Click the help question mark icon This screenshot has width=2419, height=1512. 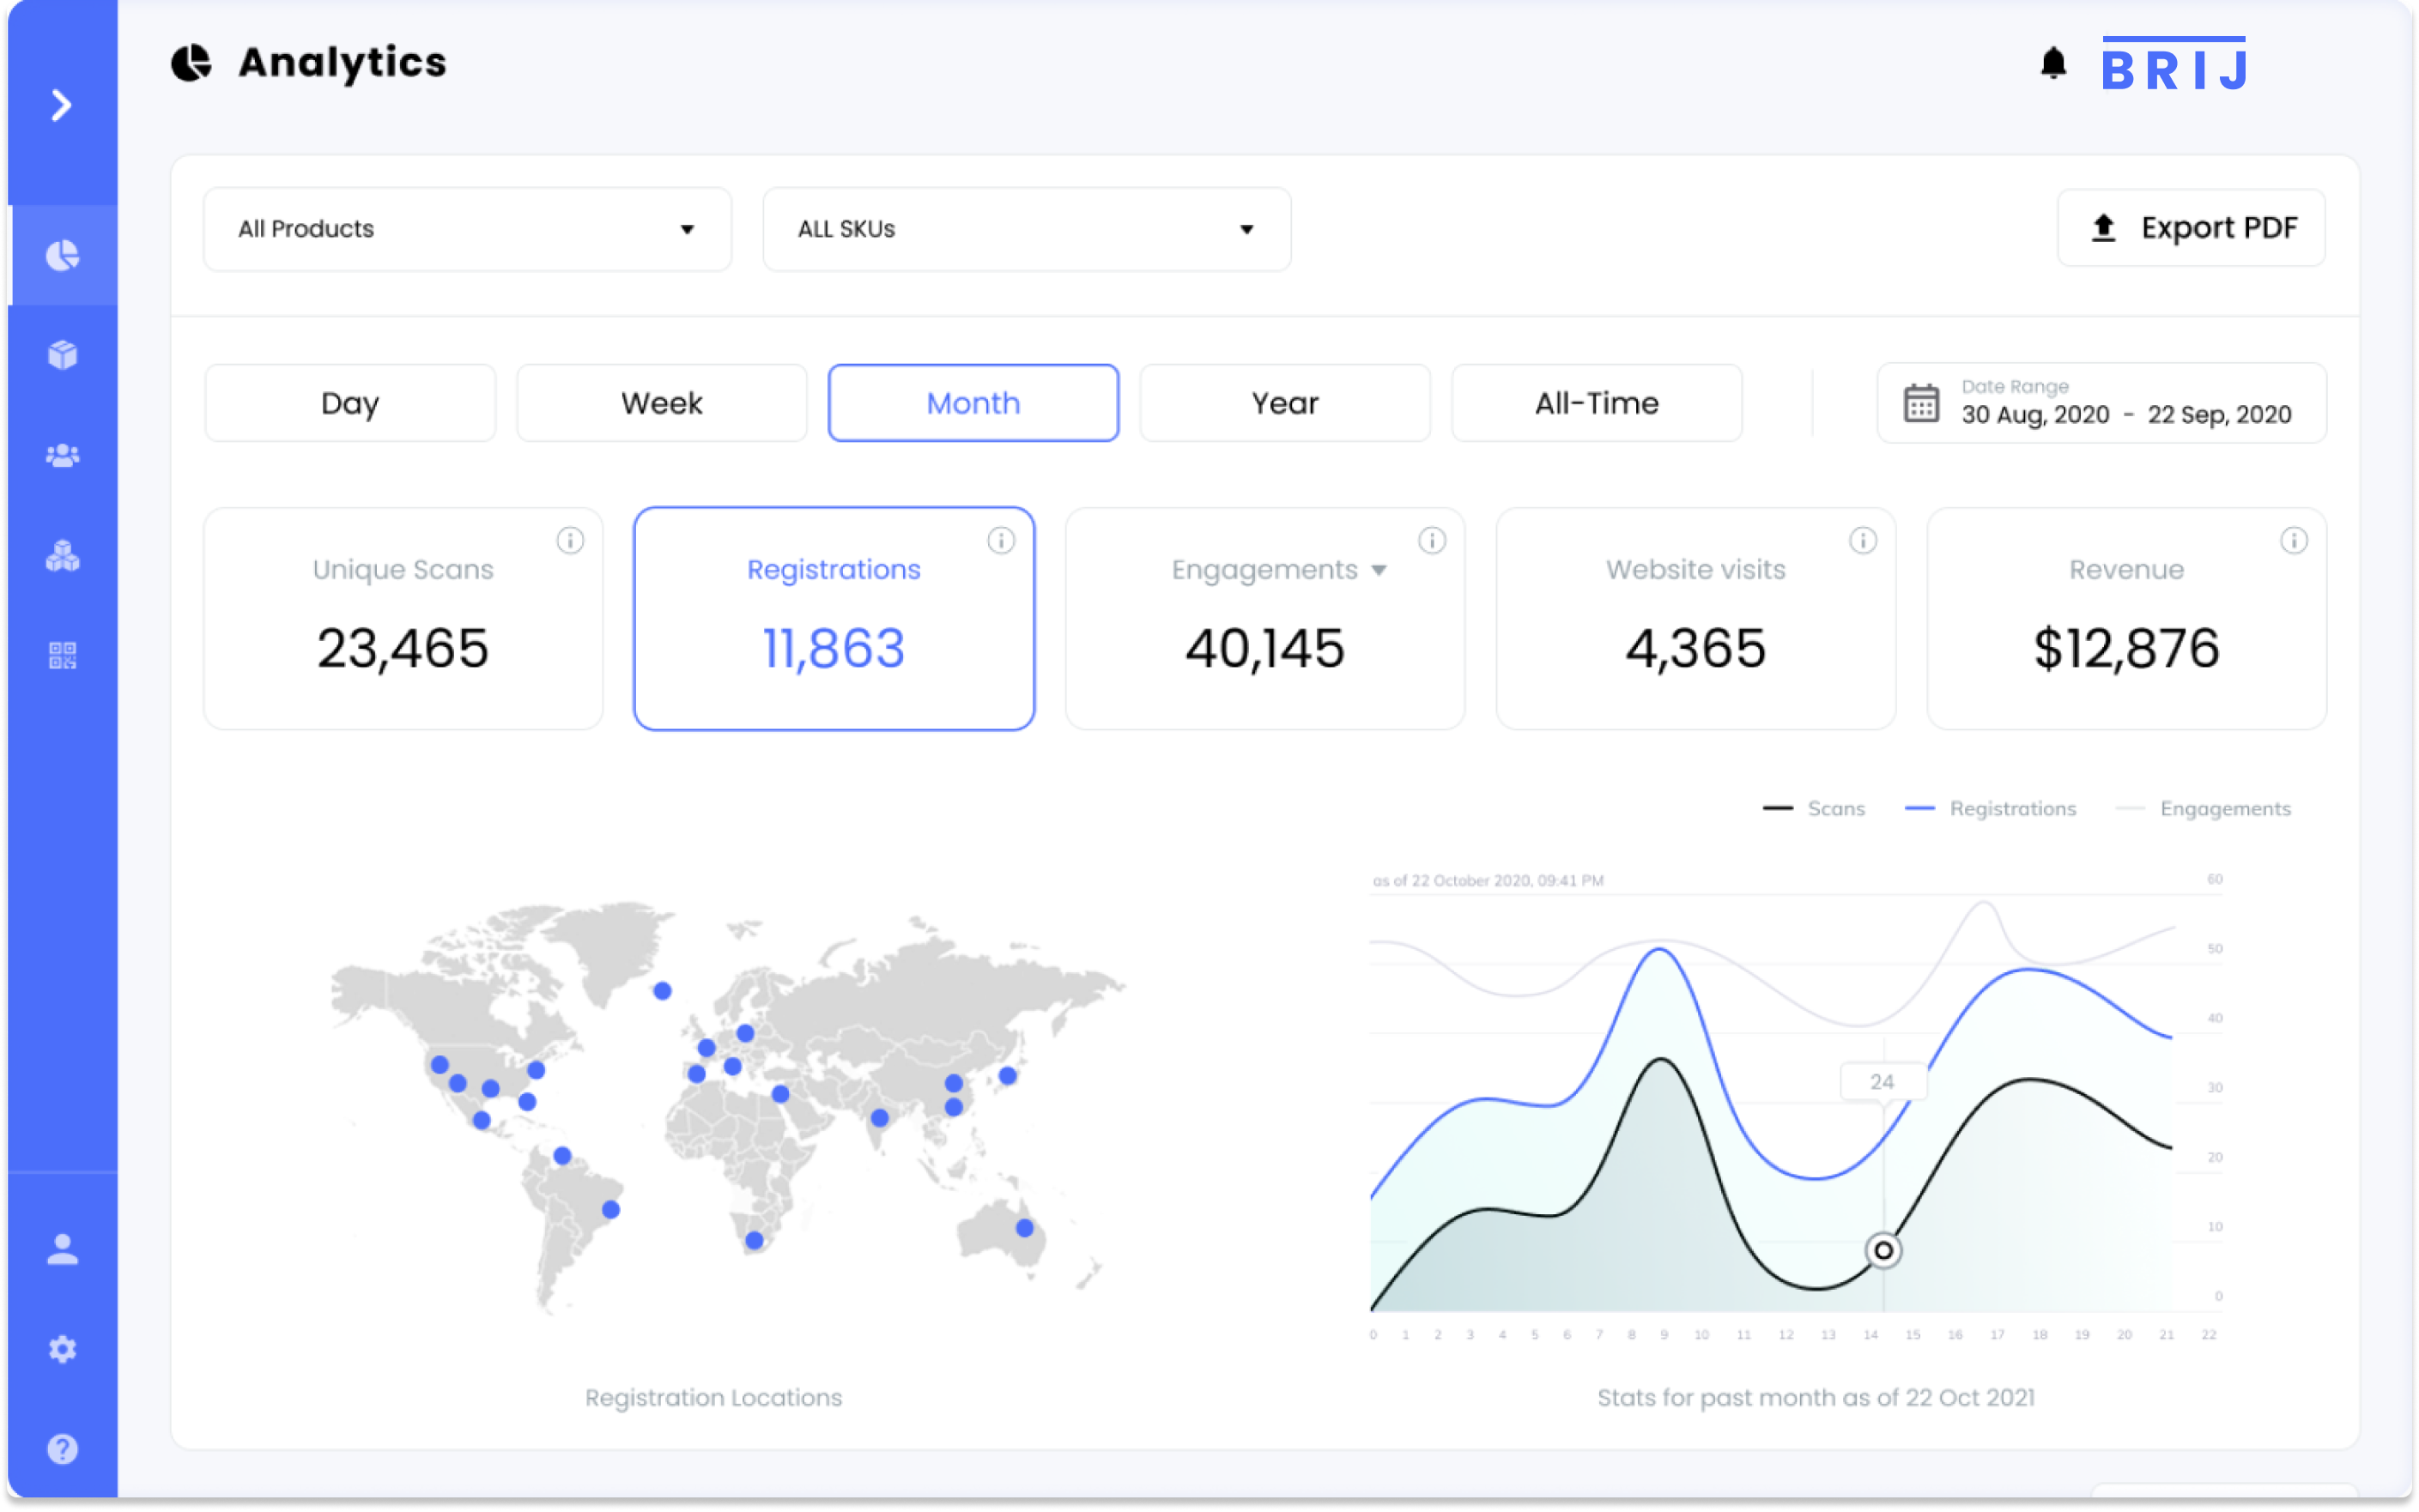tap(62, 1449)
